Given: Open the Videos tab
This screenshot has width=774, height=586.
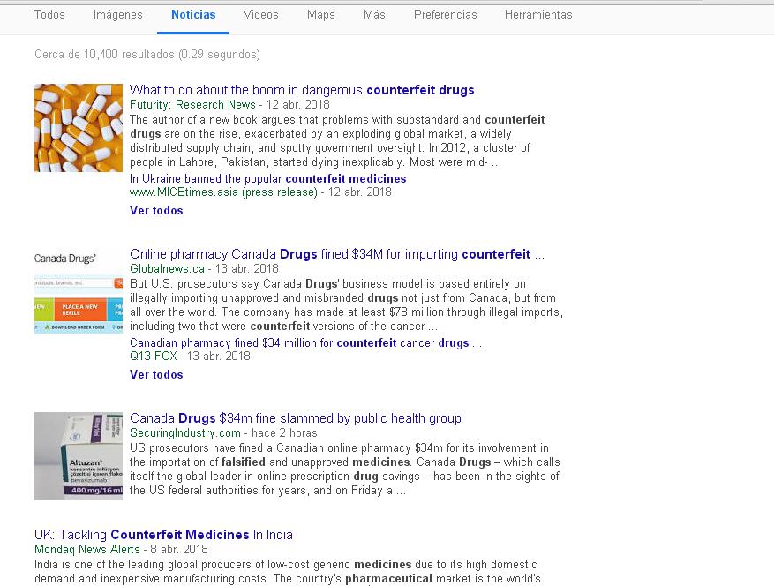Looking at the screenshot, I should pyautogui.click(x=260, y=15).
